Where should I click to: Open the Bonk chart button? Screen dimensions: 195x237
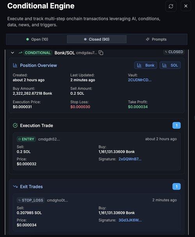click(x=145, y=65)
